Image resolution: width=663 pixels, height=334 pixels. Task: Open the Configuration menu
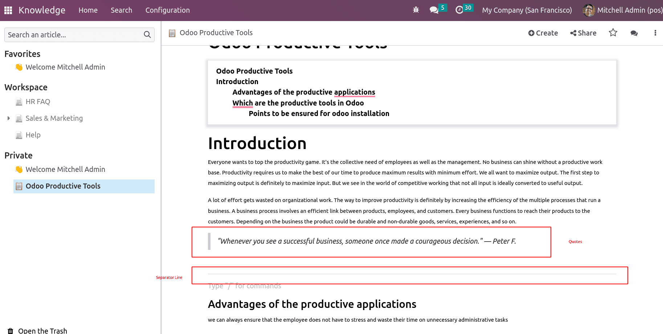[x=168, y=10]
